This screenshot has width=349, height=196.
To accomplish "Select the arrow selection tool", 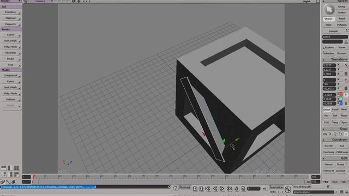I will pyautogui.click(x=329, y=9).
